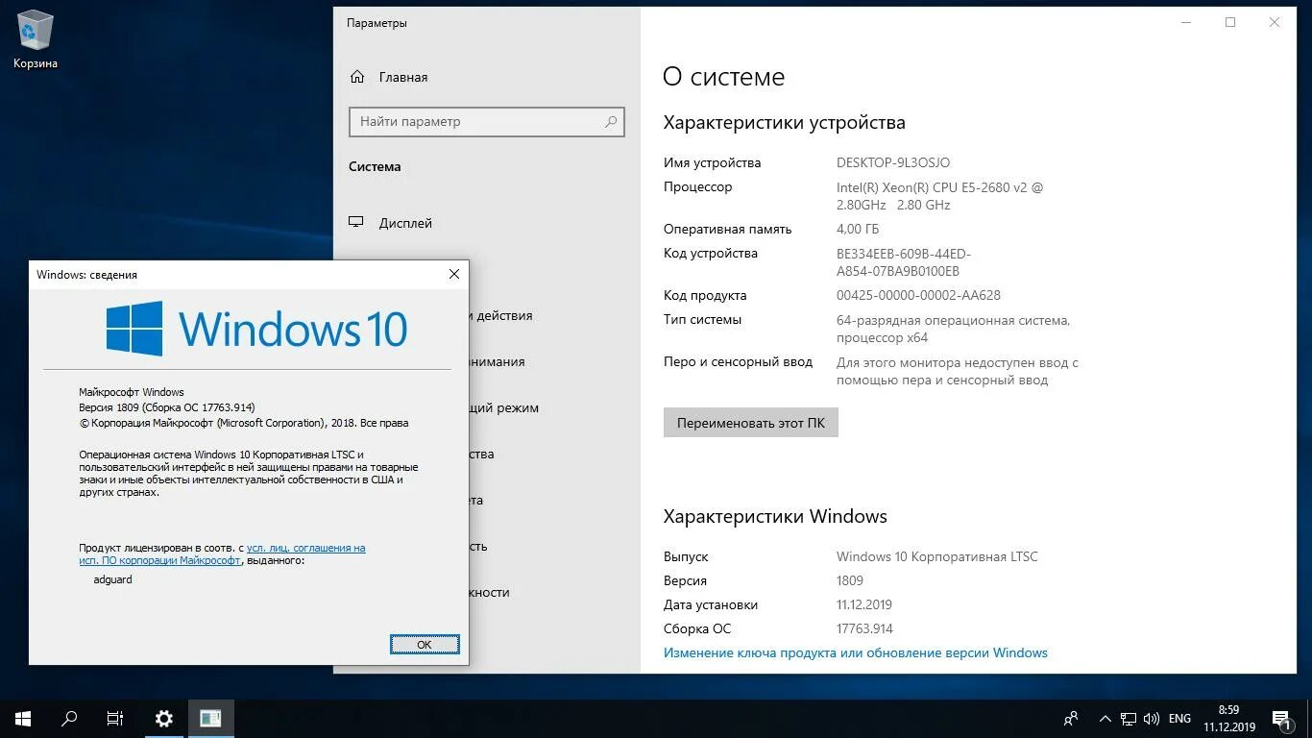Open the Windows Start menu

coord(23,718)
